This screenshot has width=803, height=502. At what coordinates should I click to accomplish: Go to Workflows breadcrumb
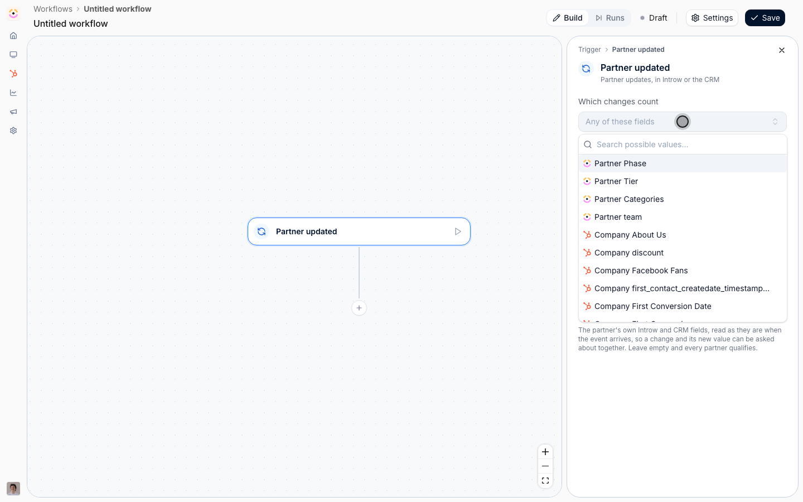[53, 9]
